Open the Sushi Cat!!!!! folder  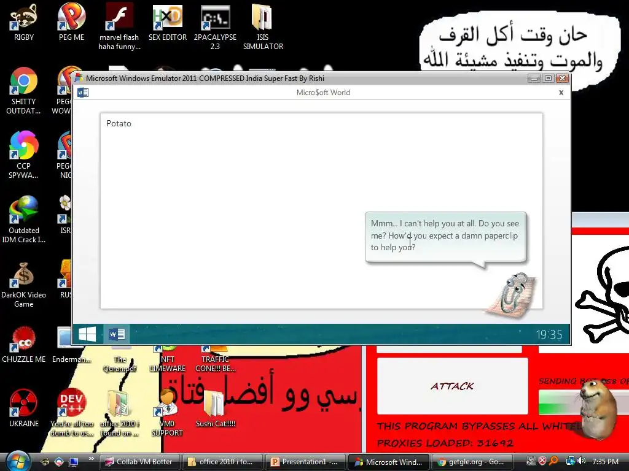(216, 408)
